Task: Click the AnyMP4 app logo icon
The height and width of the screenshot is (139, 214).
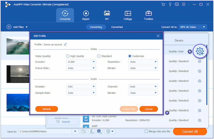Action: pos(7,5)
